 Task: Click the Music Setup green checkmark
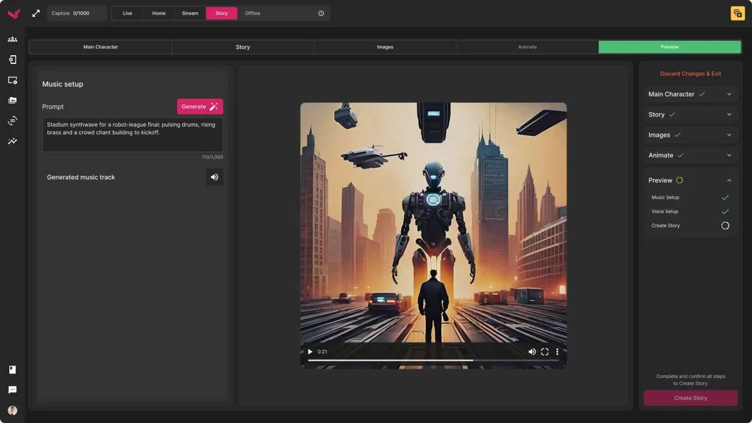point(725,197)
